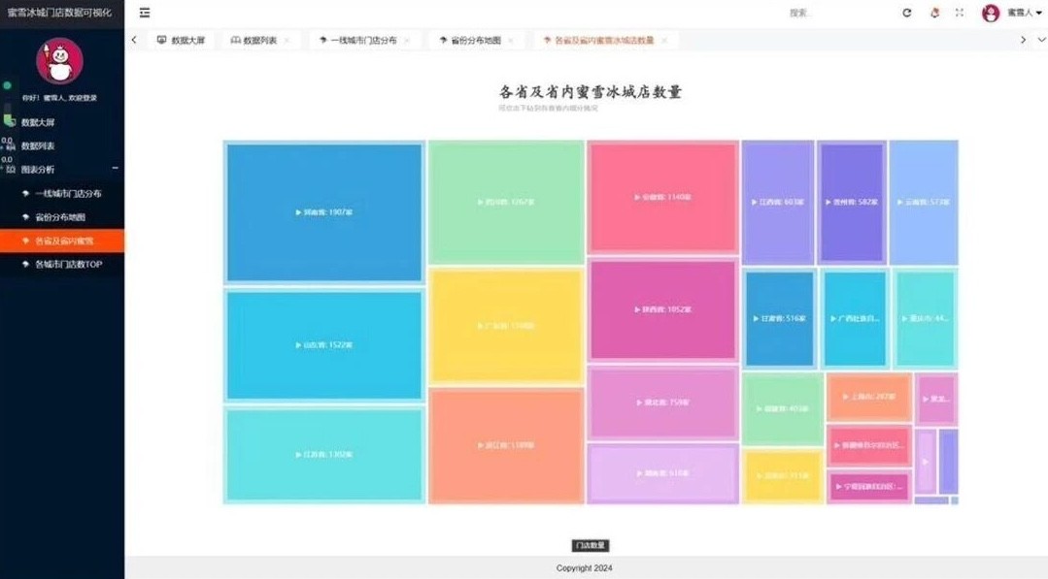Drill into the 重庆市 teal treemap block
The height and width of the screenshot is (579, 1048).
coord(926,318)
